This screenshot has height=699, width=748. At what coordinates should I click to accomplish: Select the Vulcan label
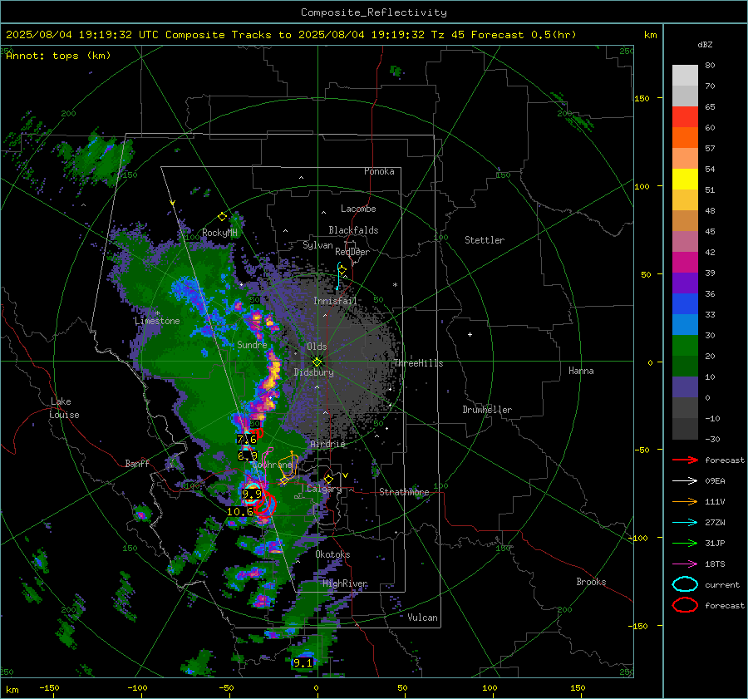pos(422,618)
